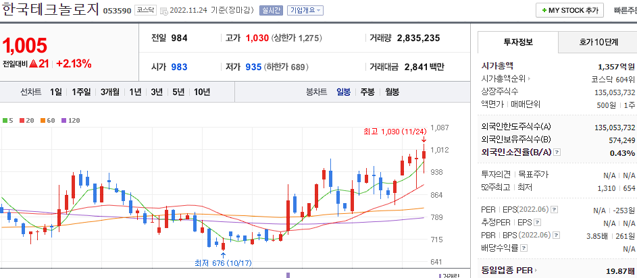Click the 시가총액 value 1,357억원
Screen dimensions: 637x278
(x=616, y=67)
